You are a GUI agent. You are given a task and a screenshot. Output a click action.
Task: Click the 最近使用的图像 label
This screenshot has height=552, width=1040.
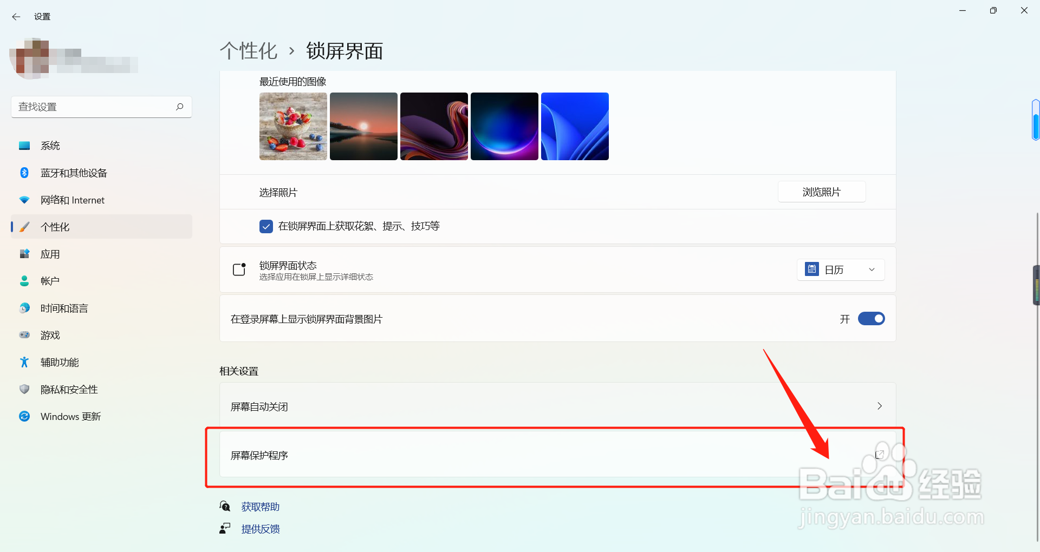(292, 82)
